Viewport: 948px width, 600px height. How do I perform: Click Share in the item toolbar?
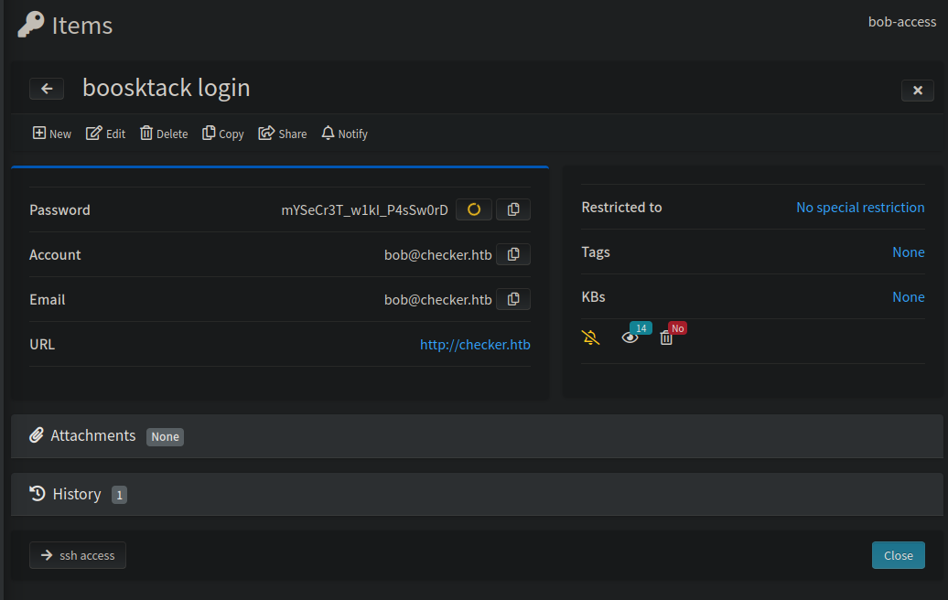click(283, 134)
